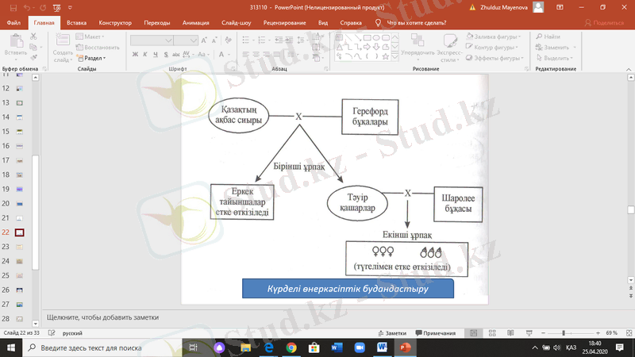This screenshot has height=357, width=635.
Task: Open the Слайд-шоу ribbon tab
Action: 236,23
